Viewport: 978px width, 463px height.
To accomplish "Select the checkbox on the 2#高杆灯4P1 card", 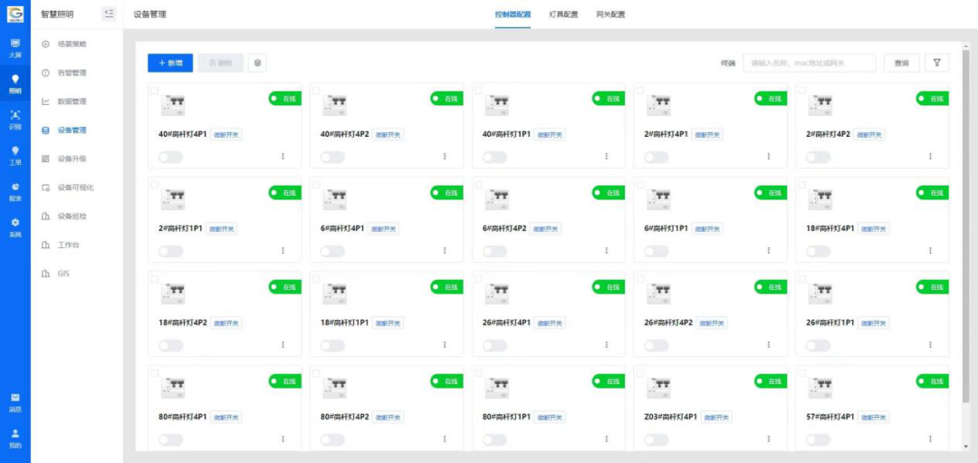I will click(640, 91).
